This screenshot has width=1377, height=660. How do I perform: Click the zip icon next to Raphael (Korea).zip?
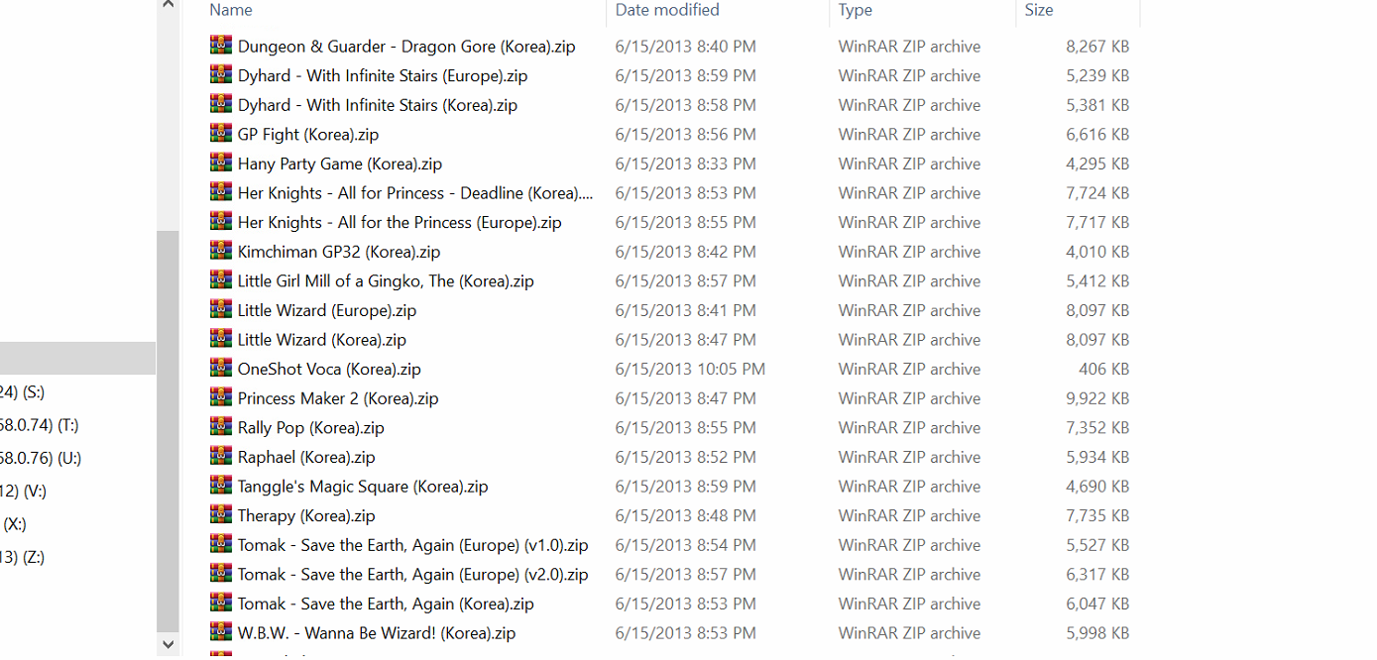[221, 456]
